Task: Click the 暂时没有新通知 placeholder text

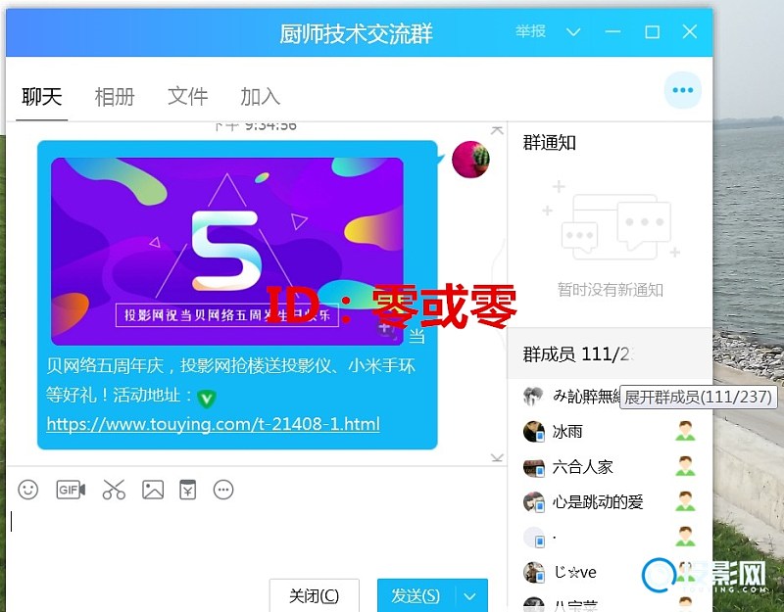Action: pos(610,290)
